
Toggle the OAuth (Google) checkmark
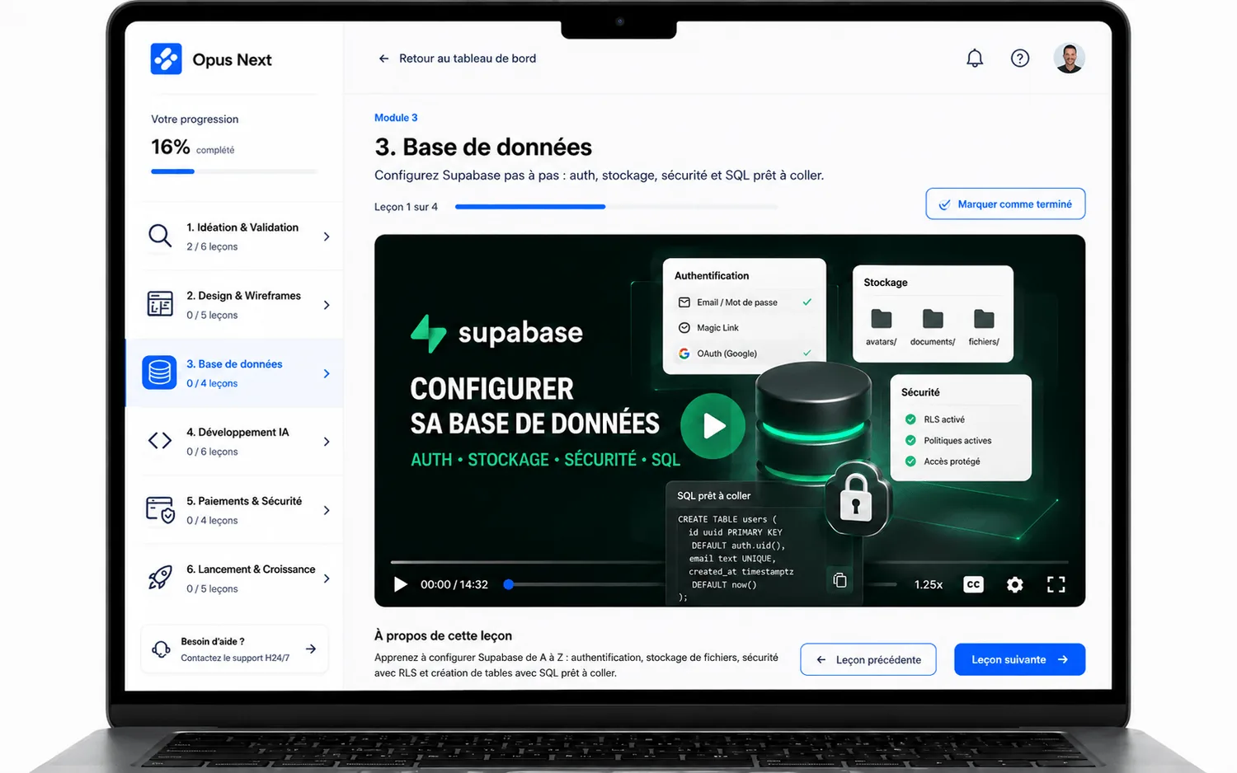coord(807,354)
